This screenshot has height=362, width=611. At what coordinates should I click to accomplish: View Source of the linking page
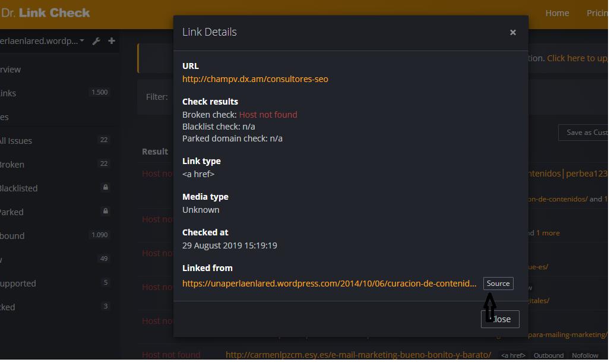point(498,283)
